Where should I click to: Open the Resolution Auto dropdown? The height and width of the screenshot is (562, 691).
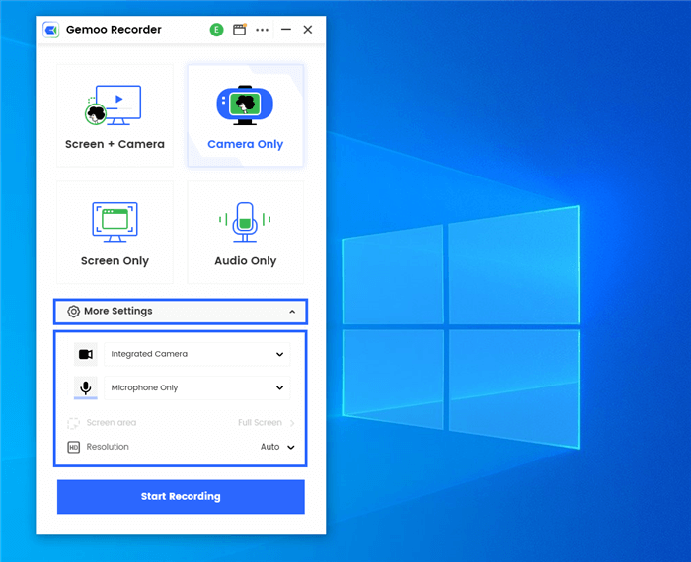(277, 447)
